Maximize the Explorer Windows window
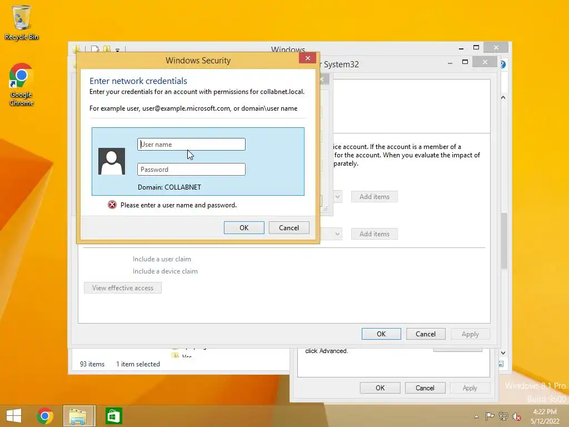This screenshot has width=569, height=427. pos(476,48)
